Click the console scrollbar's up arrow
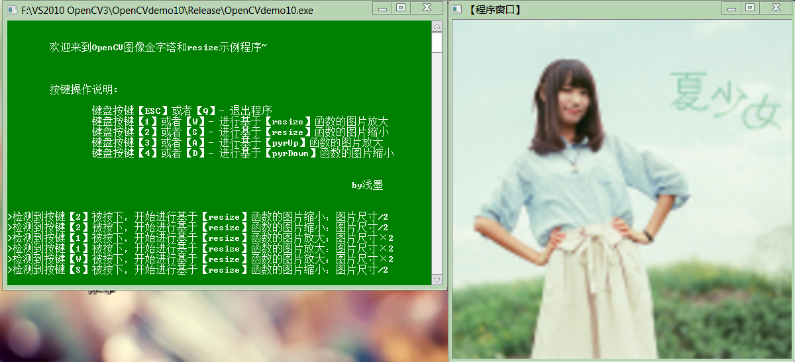 pyautogui.click(x=437, y=26)
